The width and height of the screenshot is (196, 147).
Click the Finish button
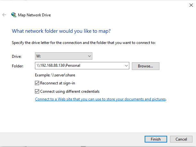(156, 139)
